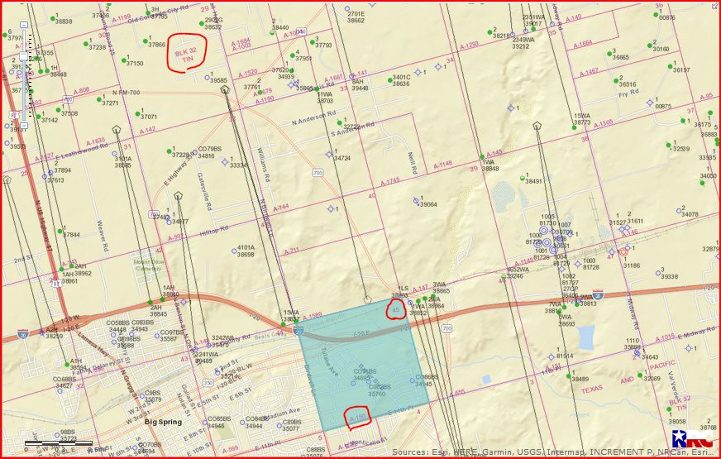Screen dimensions: 721x459
Task: Select green well symbol 37238
Action: click(x=85, y=44)
